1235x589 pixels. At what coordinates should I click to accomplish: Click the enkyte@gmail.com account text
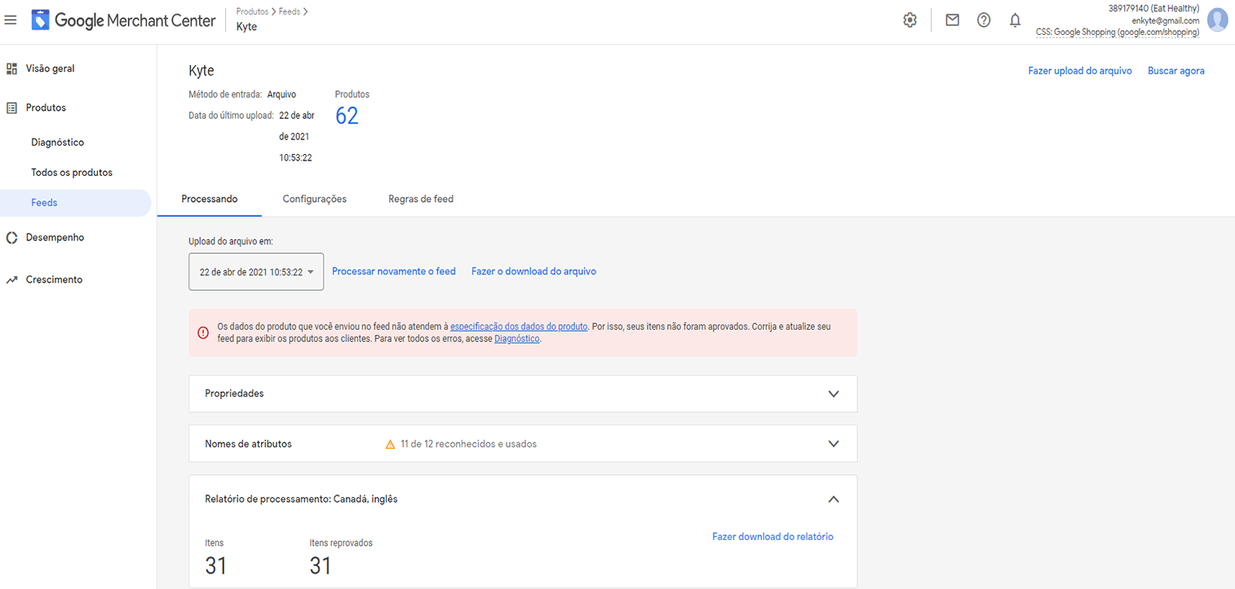pos(1166,20)
